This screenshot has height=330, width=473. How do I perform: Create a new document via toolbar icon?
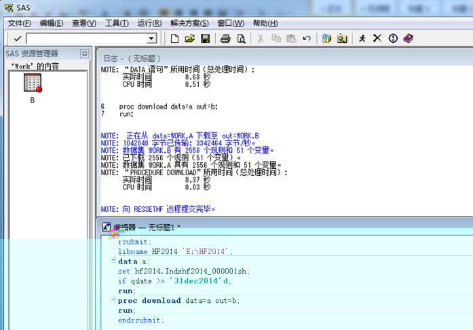pos(174,39)
